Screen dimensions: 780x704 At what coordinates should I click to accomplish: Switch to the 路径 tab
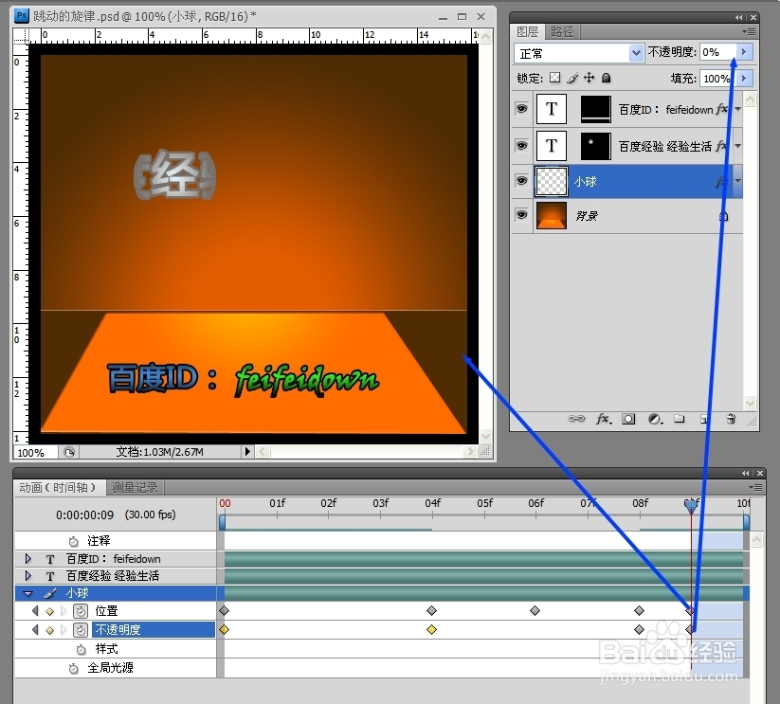[562, 32]
